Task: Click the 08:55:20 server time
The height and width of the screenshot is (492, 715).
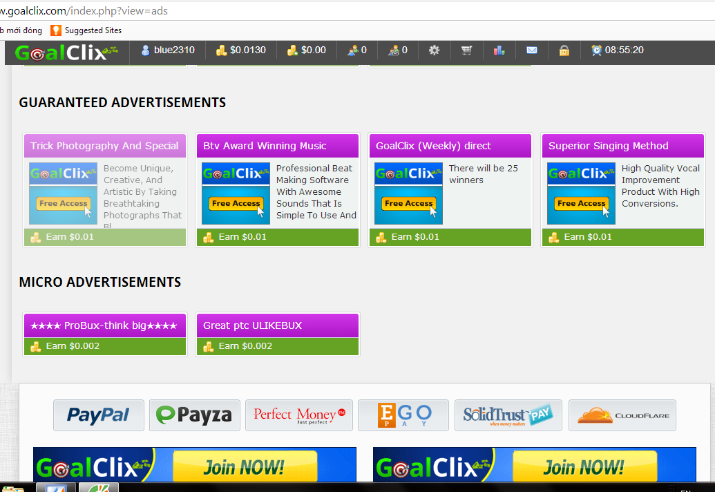Action: pyautogui.click(x=625, y=50)
